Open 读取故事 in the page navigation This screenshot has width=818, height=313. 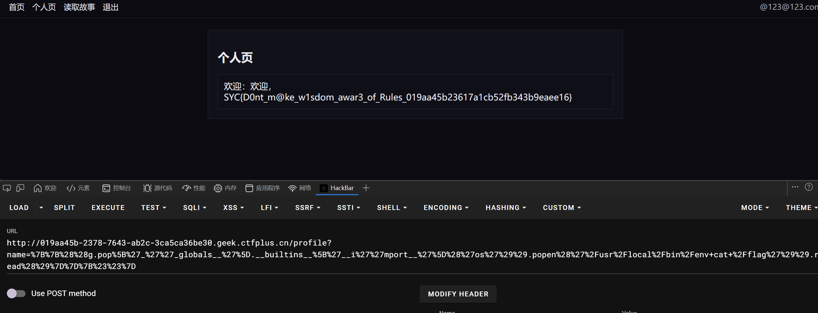click(x=79, y=7)
